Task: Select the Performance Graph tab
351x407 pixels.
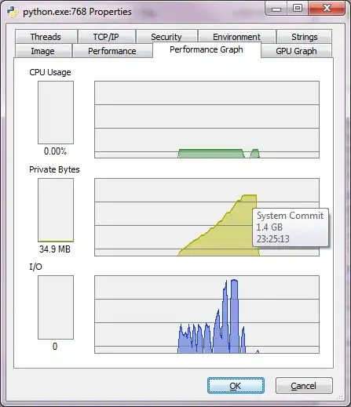Action: (x=207, y=49)
